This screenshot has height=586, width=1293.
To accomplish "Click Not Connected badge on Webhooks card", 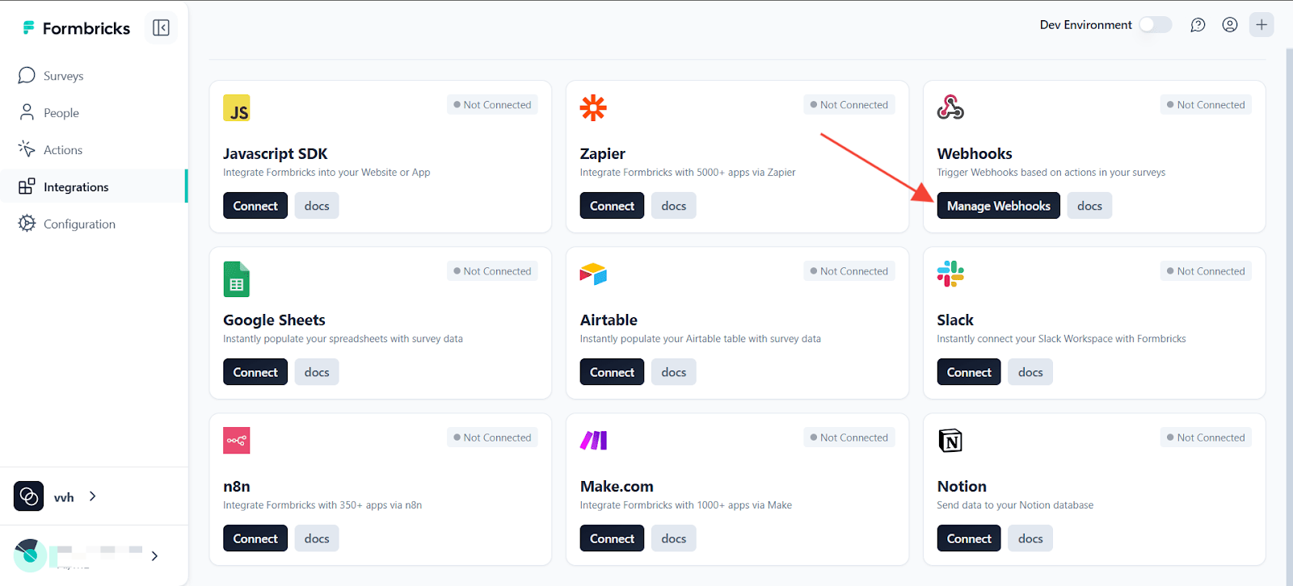I will [x=1206, y=105].
